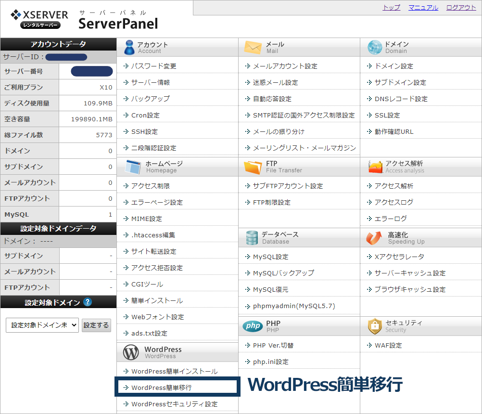482x414 pixels.
Task: Click the Security padlock shield icon
Action: (x=375, y=326)
